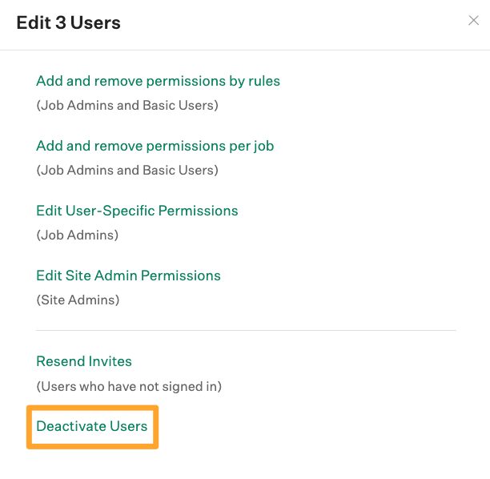Open Add and remove permissions by rules
This screenshot has height=479, width=490.
coord(158,81)
